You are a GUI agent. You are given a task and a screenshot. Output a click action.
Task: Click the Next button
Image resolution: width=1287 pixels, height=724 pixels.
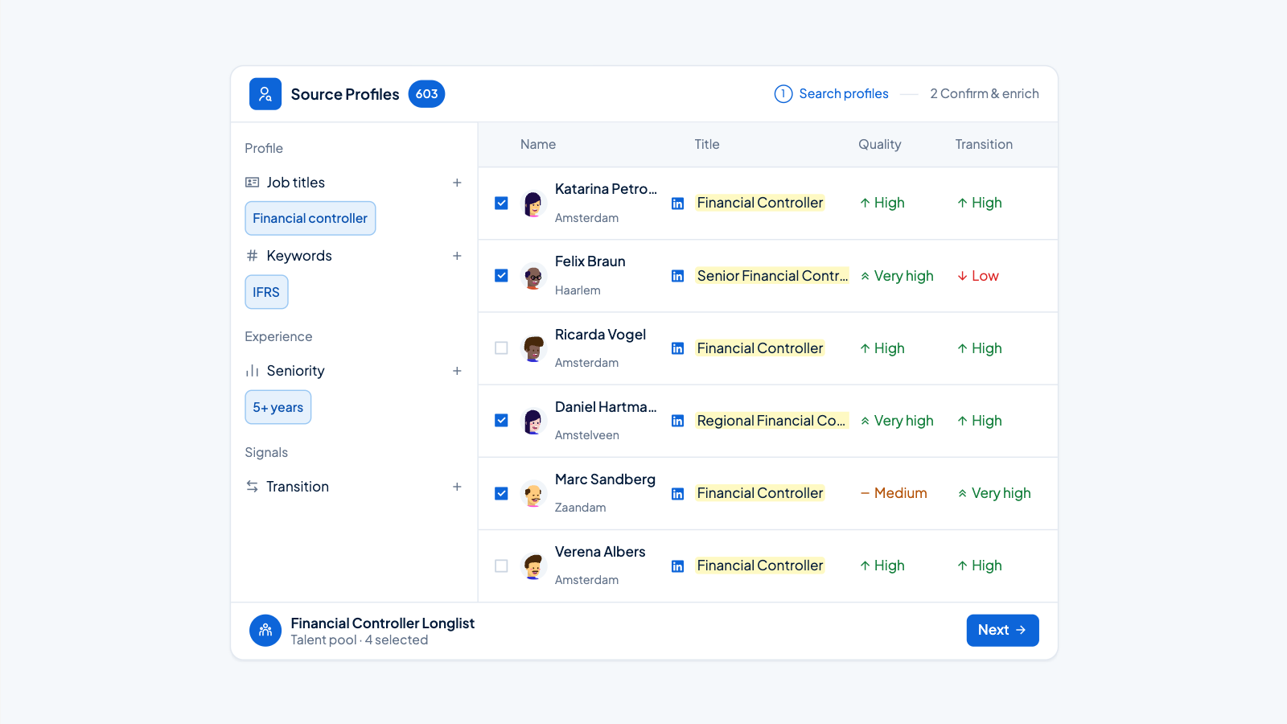1002,631
